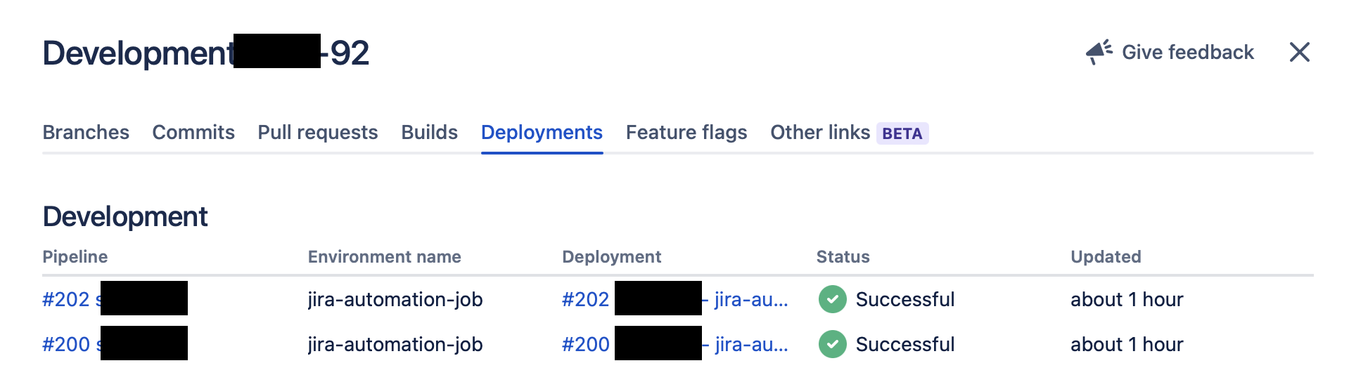The image size is (1349, 375).
Task: Click the Pipeline column header
Action: [x=75, y=257]
